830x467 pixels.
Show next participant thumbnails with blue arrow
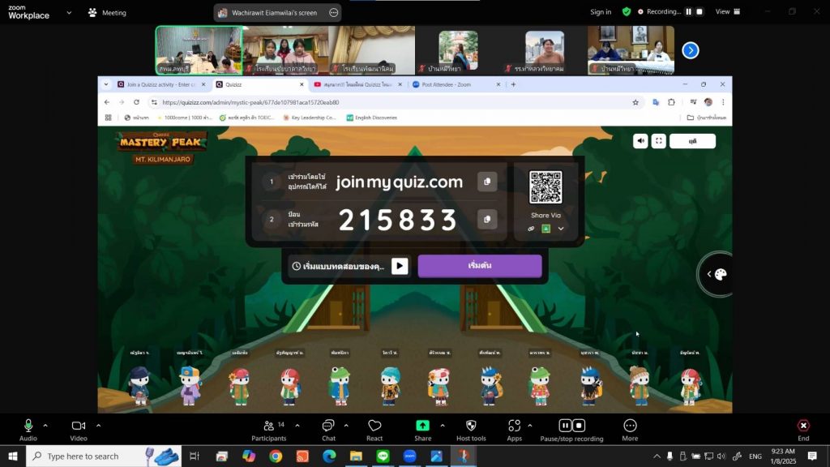pyautogui.click(x=691, y=50)
